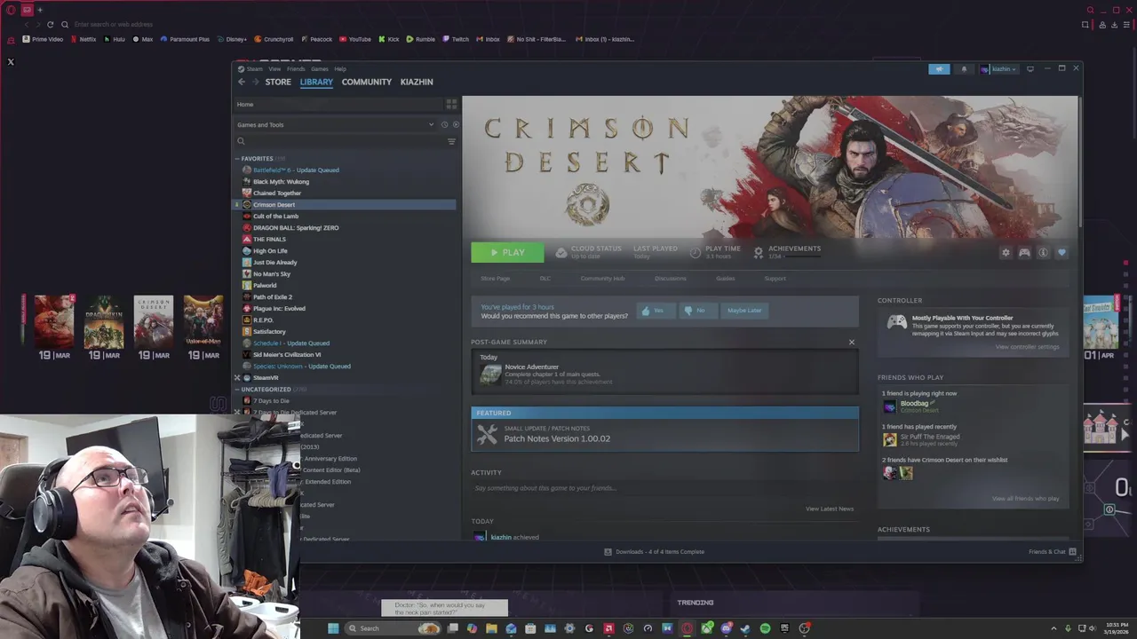This screenshot has width=1137, height=639.
Task: Open Downloads status in Steam footer
Action: pyautogui.click(x=654, y=552)
